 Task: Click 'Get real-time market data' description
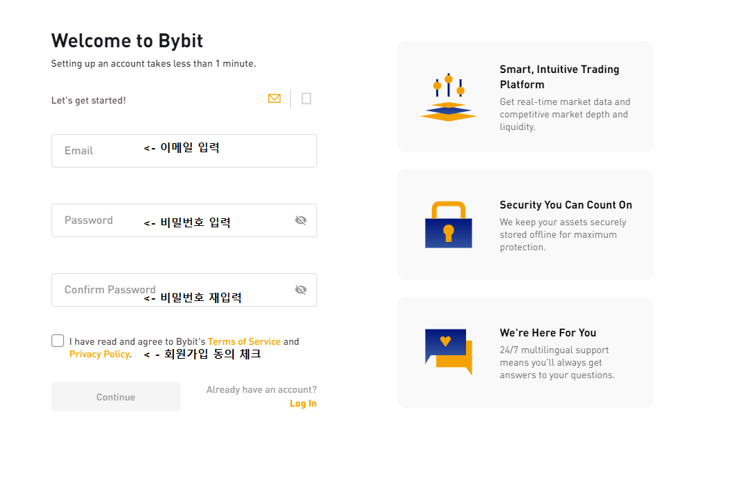point(565,114)
